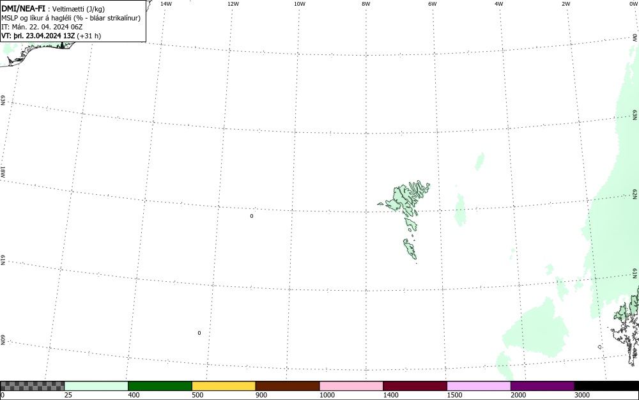Screen dimensions: 639x400
Task: Click the light violet 1500–2000 legend swatch
Action: (479, 386)
